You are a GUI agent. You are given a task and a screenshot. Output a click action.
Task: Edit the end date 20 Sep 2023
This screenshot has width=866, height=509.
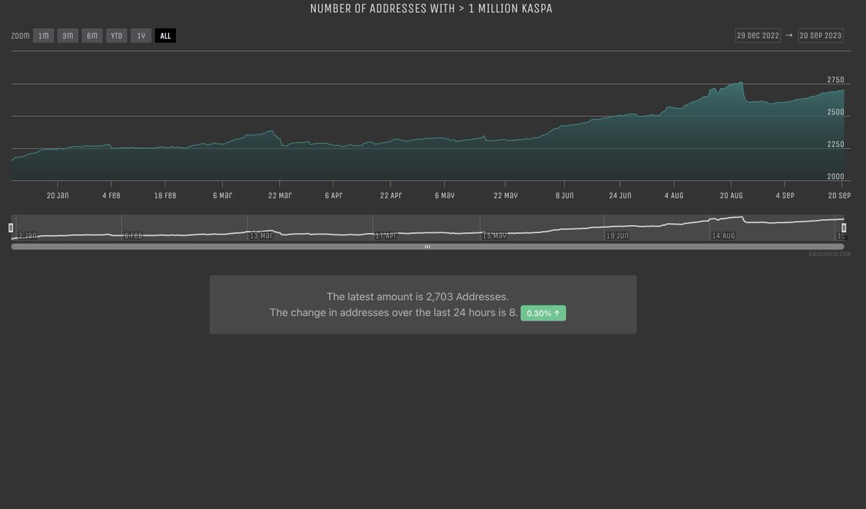pos(821,35)
